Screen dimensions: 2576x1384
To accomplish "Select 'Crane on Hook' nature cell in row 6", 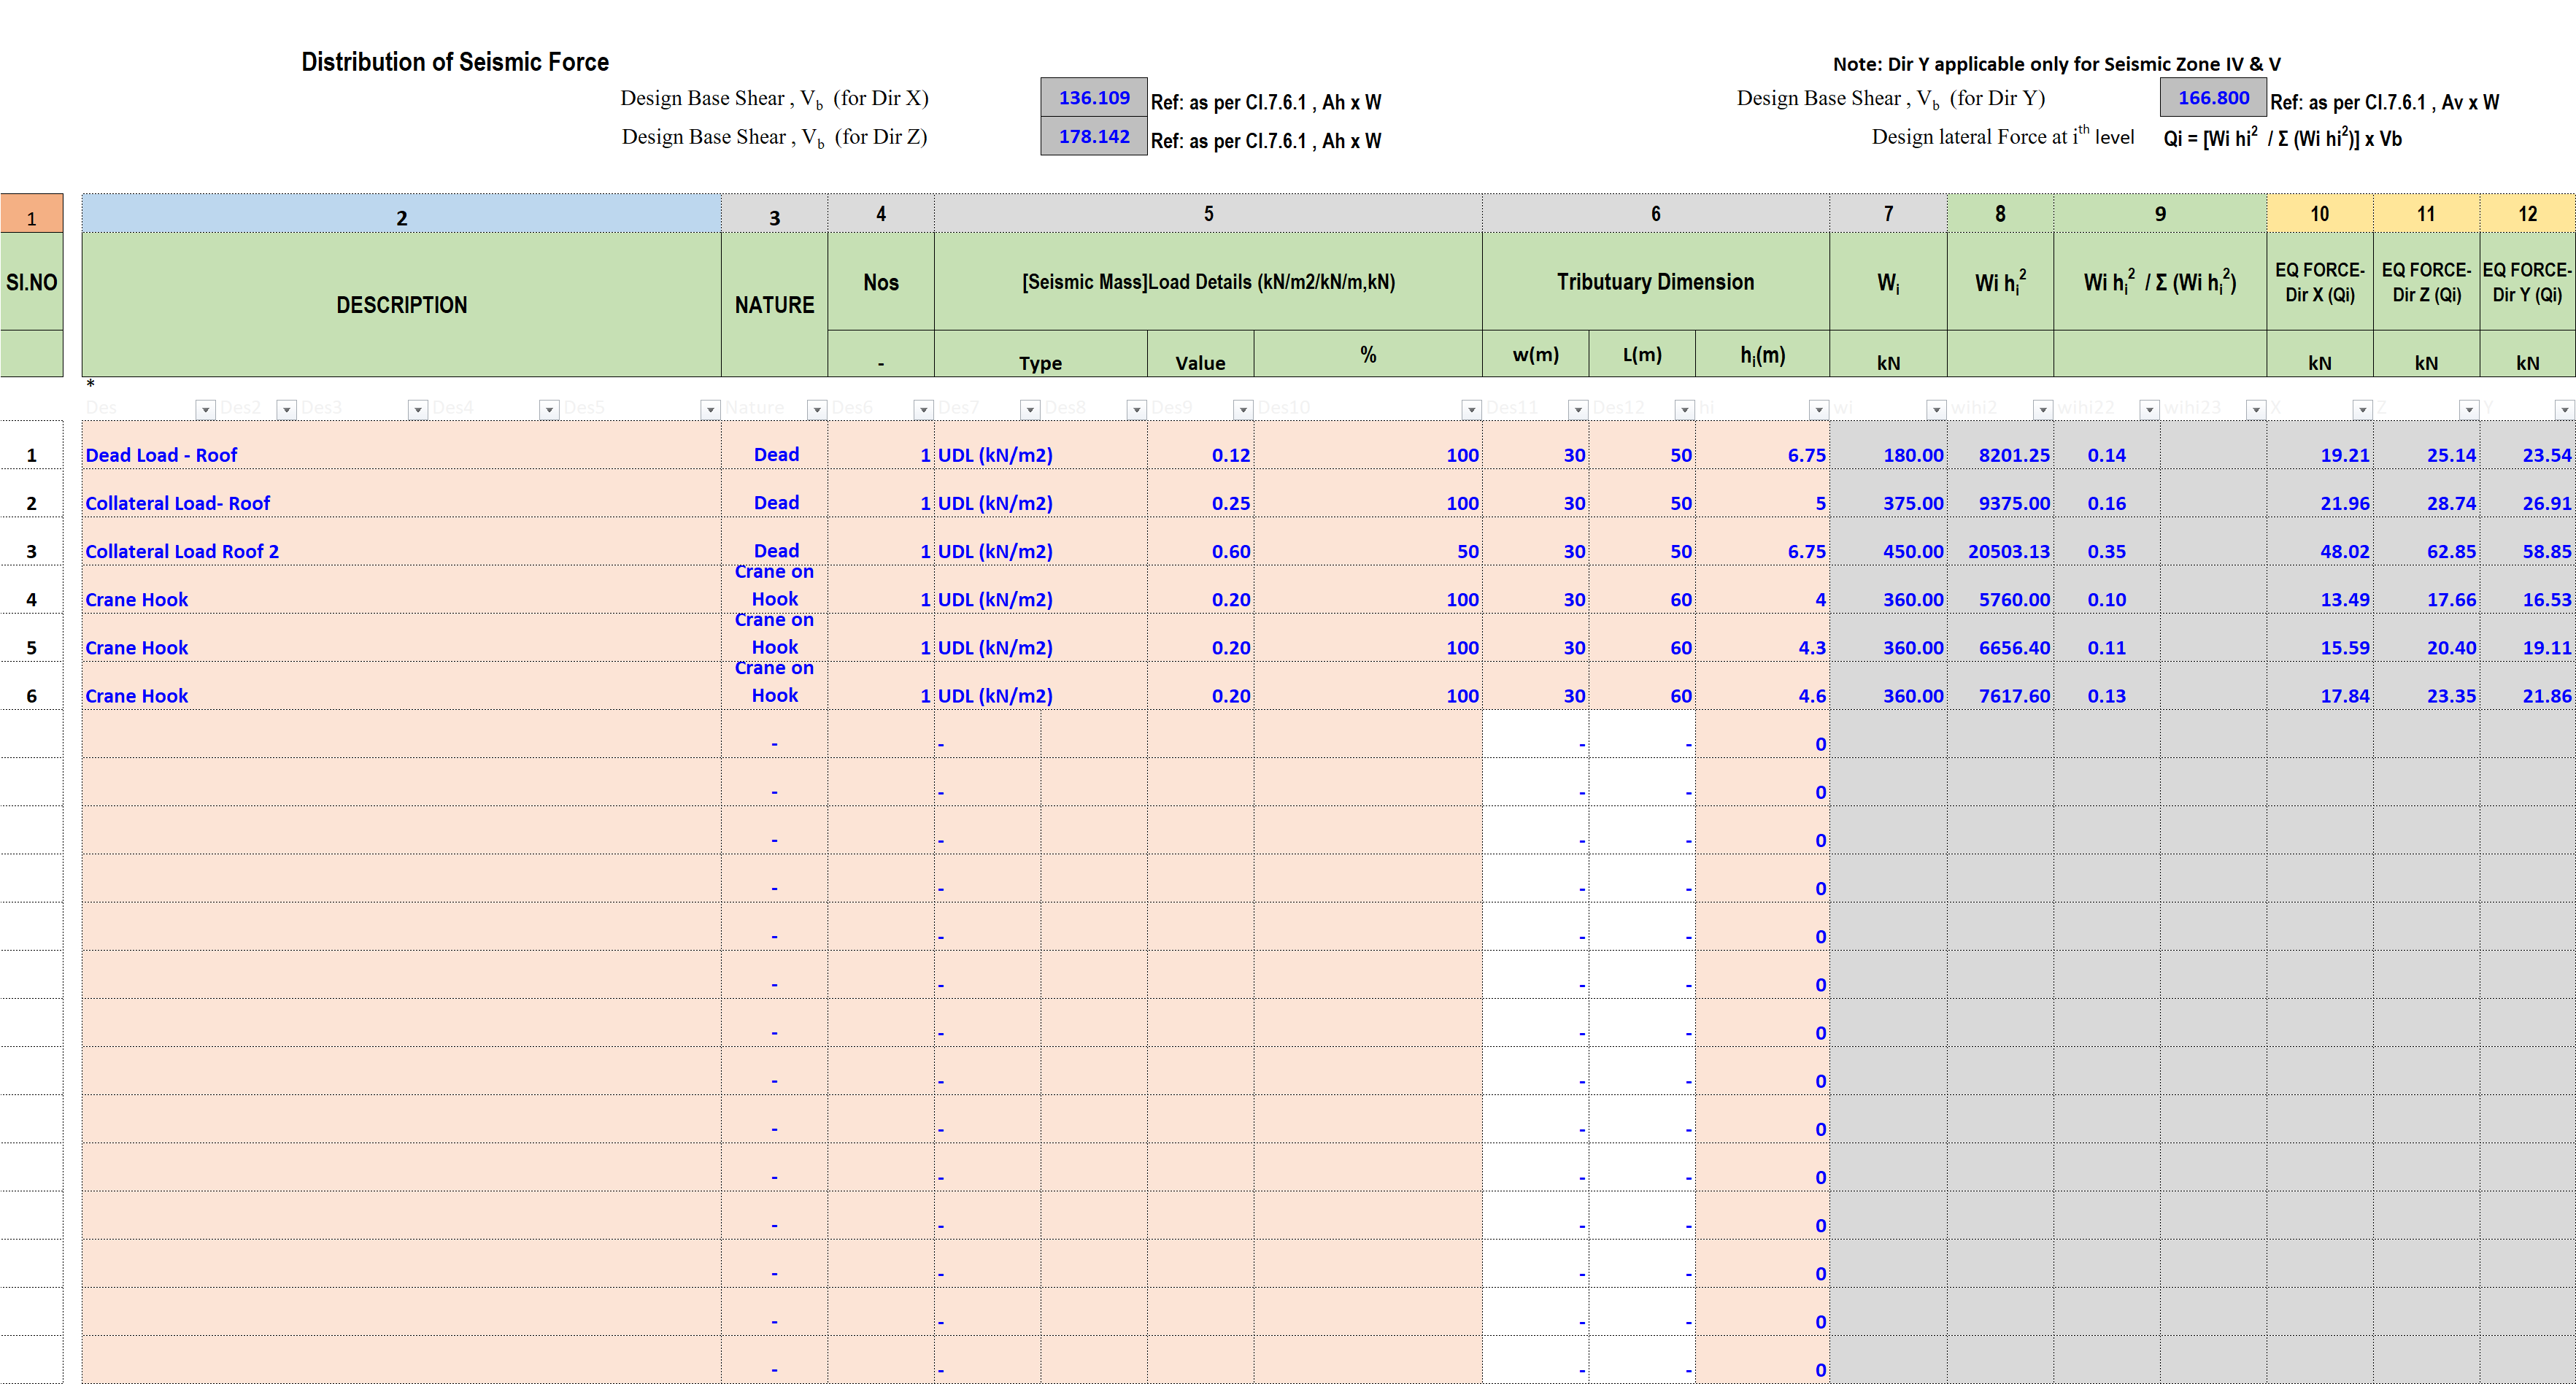I will click(x=775, y=685).
